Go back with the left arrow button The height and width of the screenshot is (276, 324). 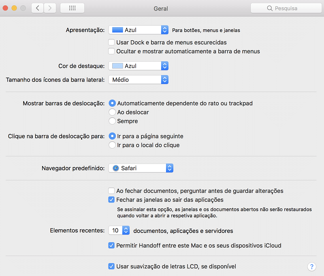coord(37,8)
